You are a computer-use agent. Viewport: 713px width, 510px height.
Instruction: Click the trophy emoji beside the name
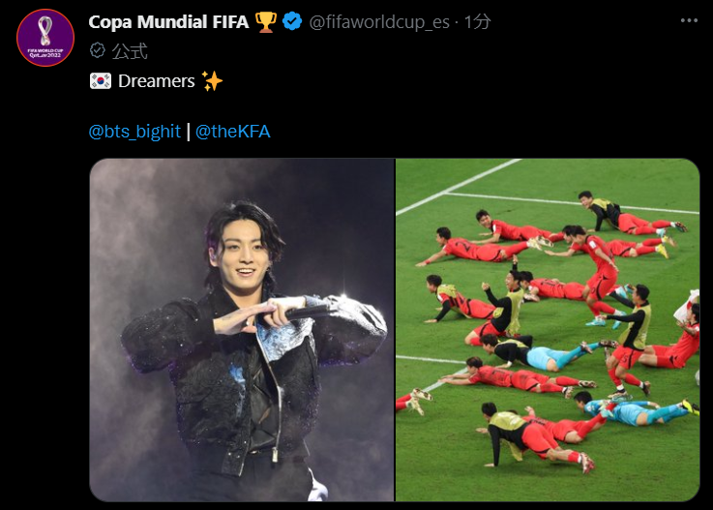tap(265, 22)
